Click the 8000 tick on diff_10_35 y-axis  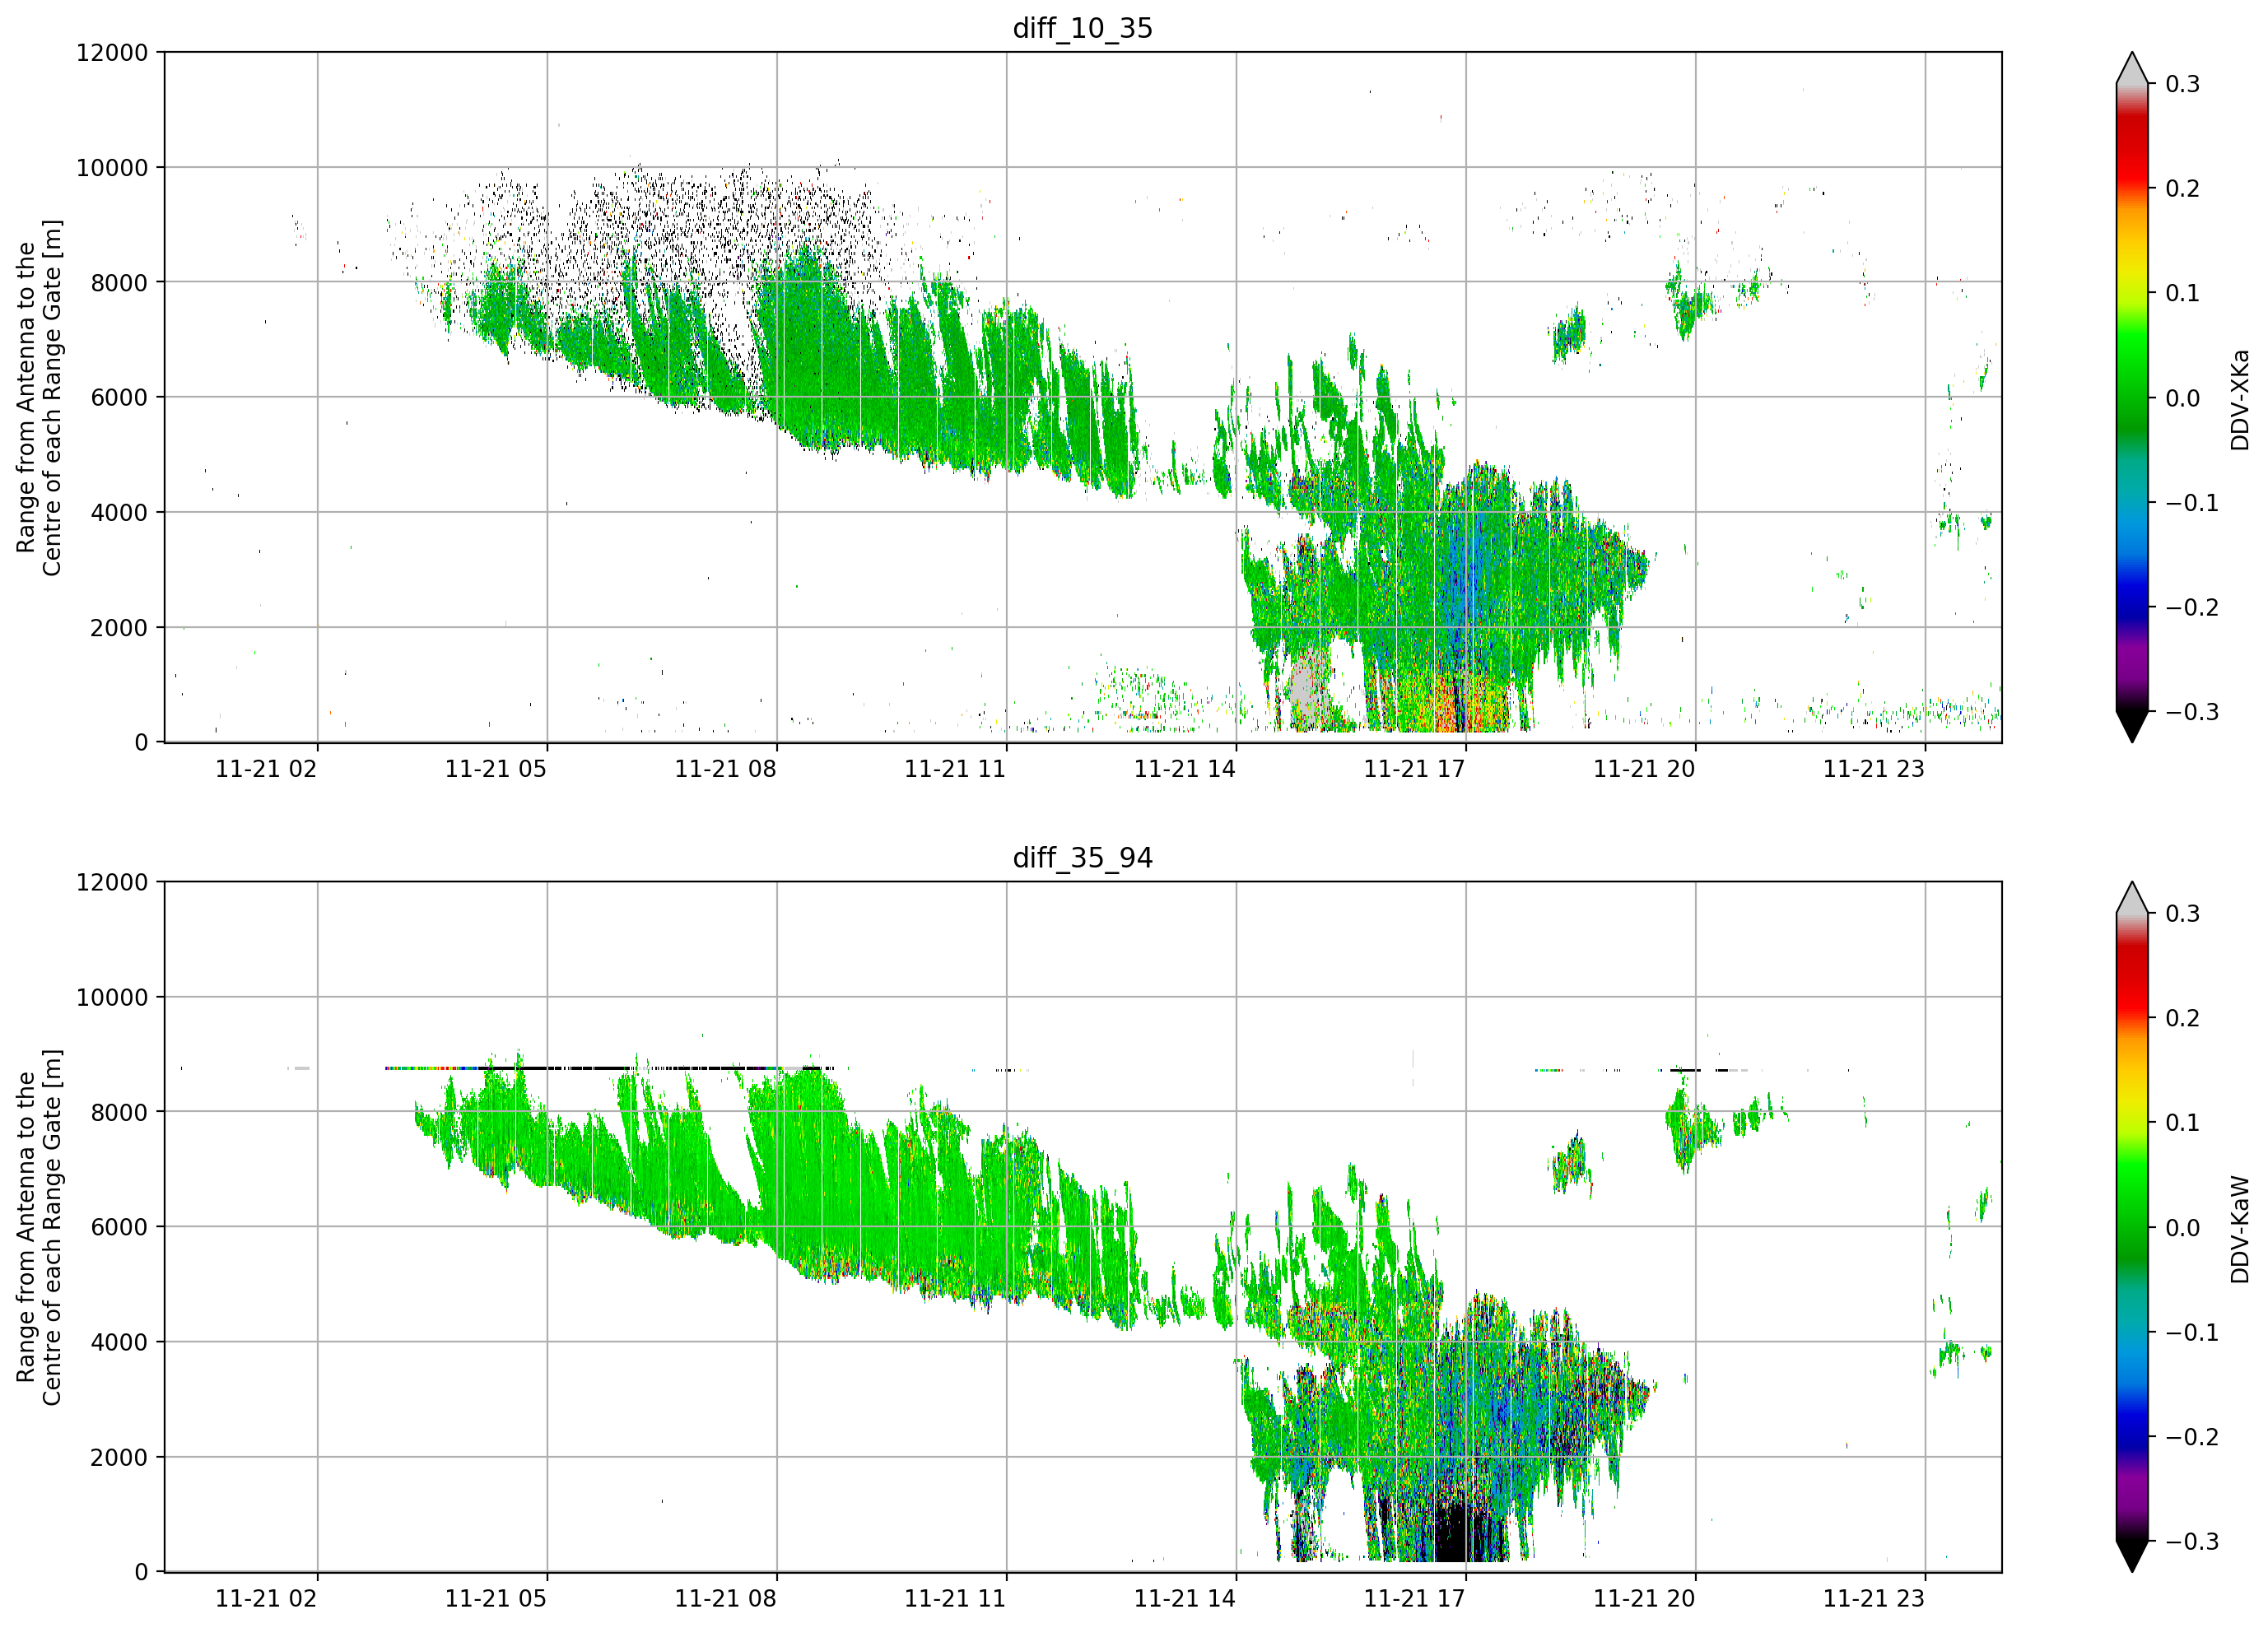119,282
